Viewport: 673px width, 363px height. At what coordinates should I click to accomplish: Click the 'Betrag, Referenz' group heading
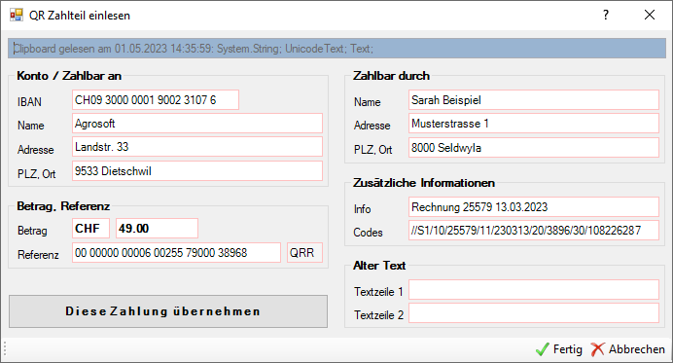click(x=63, y=206)
